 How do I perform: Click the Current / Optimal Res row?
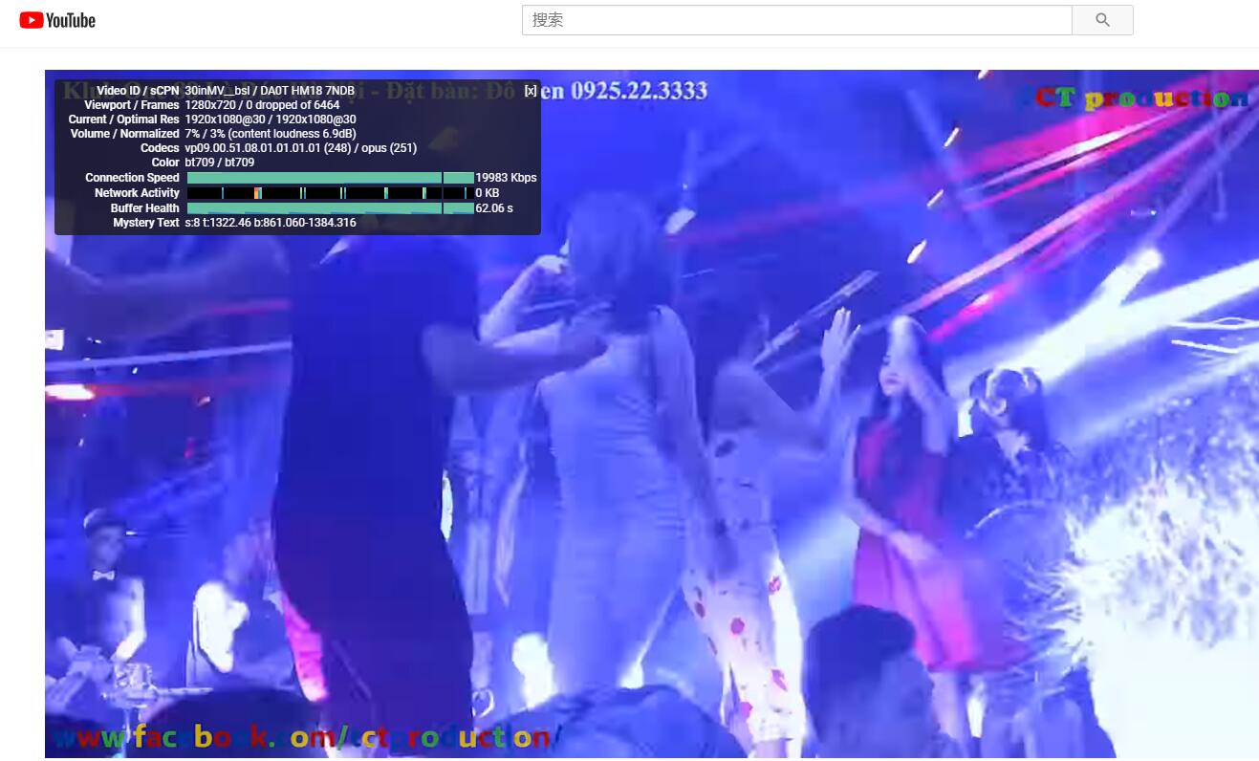pos(270,120)
